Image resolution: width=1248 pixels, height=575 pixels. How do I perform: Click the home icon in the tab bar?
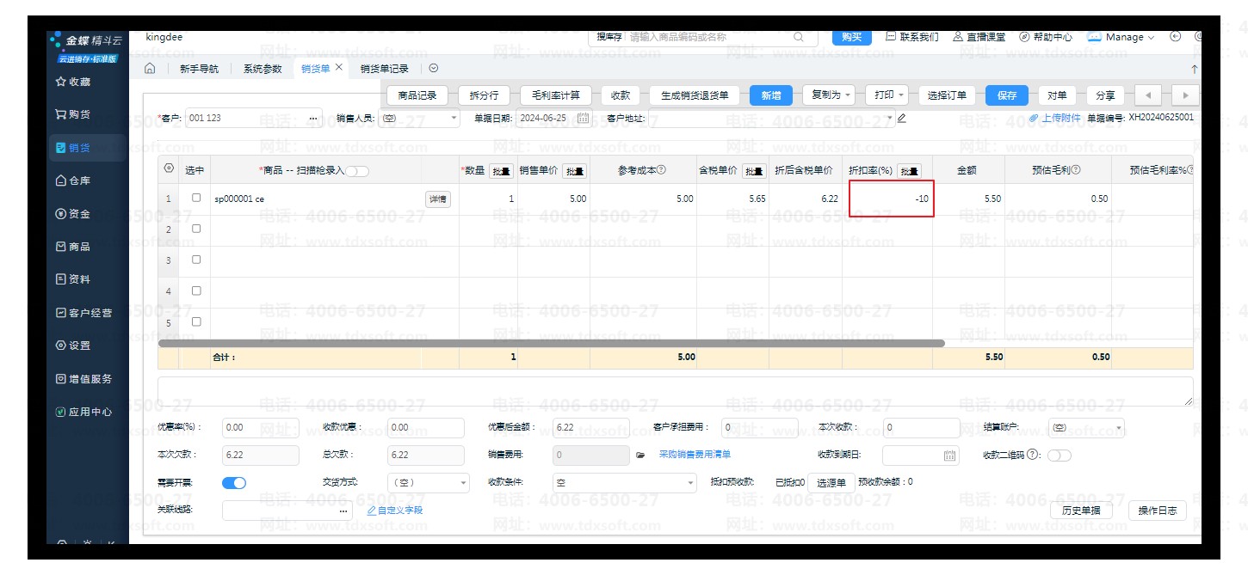coord(150,69)
